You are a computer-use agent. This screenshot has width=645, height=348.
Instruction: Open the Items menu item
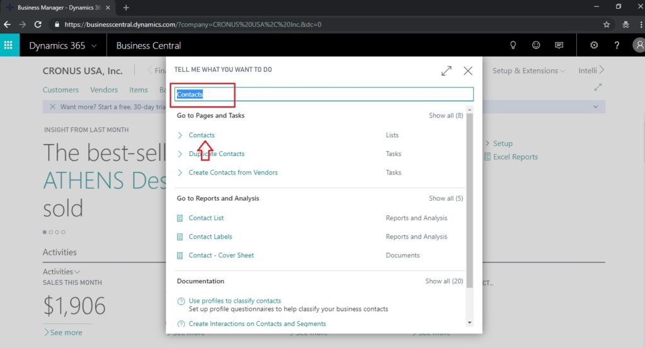pyautogui.click(x=138, y=89)
